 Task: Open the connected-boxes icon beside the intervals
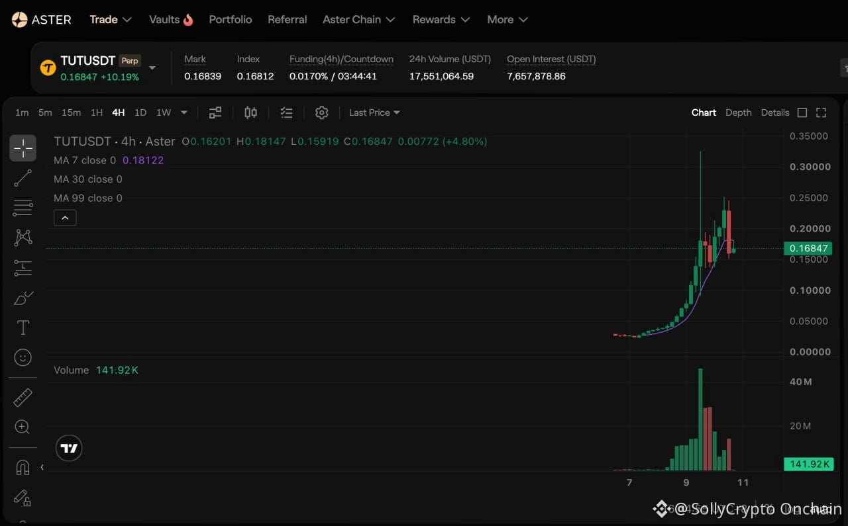(x=215, y=112)
